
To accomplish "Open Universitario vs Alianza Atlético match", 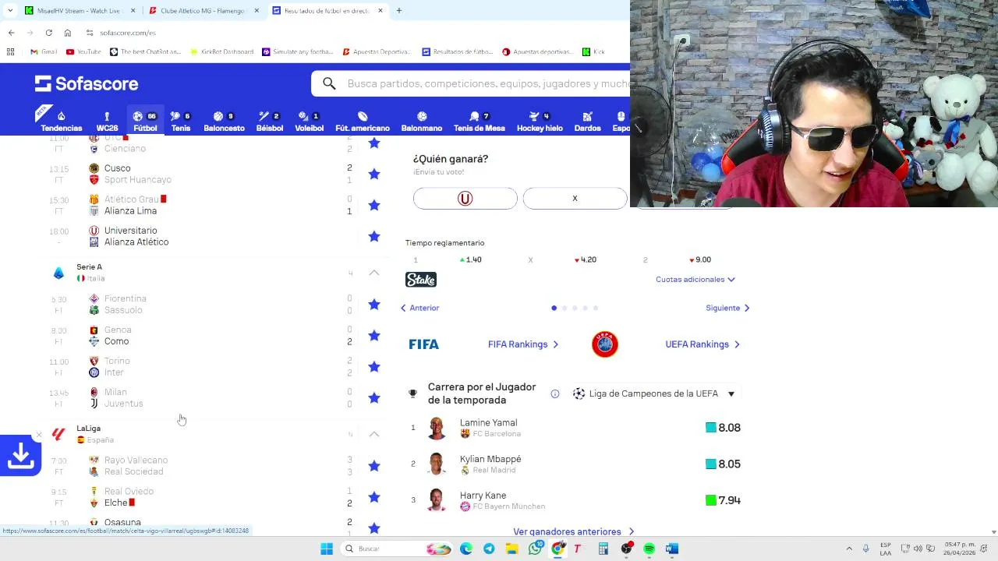I will point(196,236).
